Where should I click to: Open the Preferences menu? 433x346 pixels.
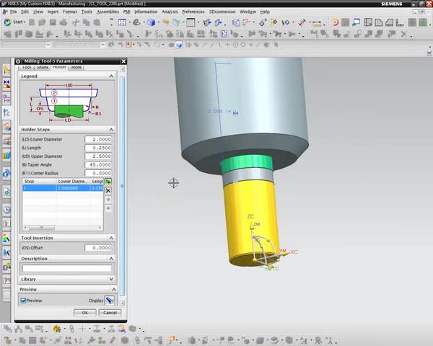pyautogui.click(x=193, y=12)
